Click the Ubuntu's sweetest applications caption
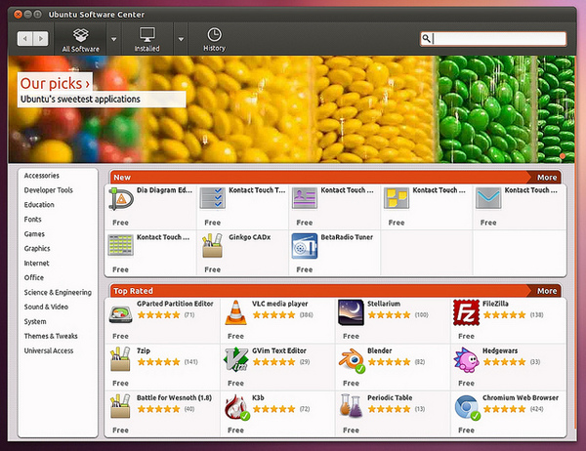This screenshot has height=451, width=586. pyautogui.click(x=80, y=99)
